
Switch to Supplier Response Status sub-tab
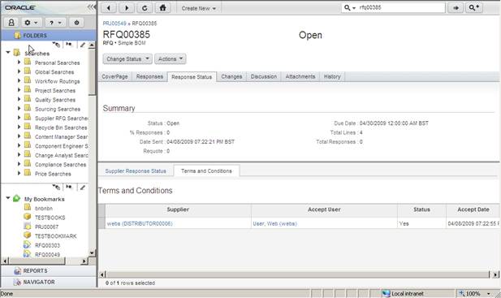[x=136, y=171]
